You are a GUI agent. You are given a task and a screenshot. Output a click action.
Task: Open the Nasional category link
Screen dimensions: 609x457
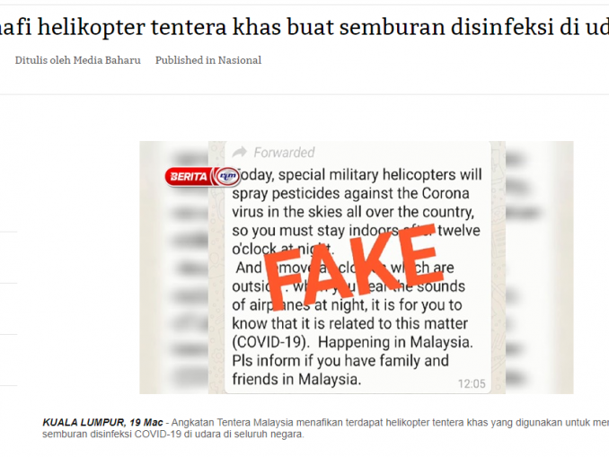239,60
